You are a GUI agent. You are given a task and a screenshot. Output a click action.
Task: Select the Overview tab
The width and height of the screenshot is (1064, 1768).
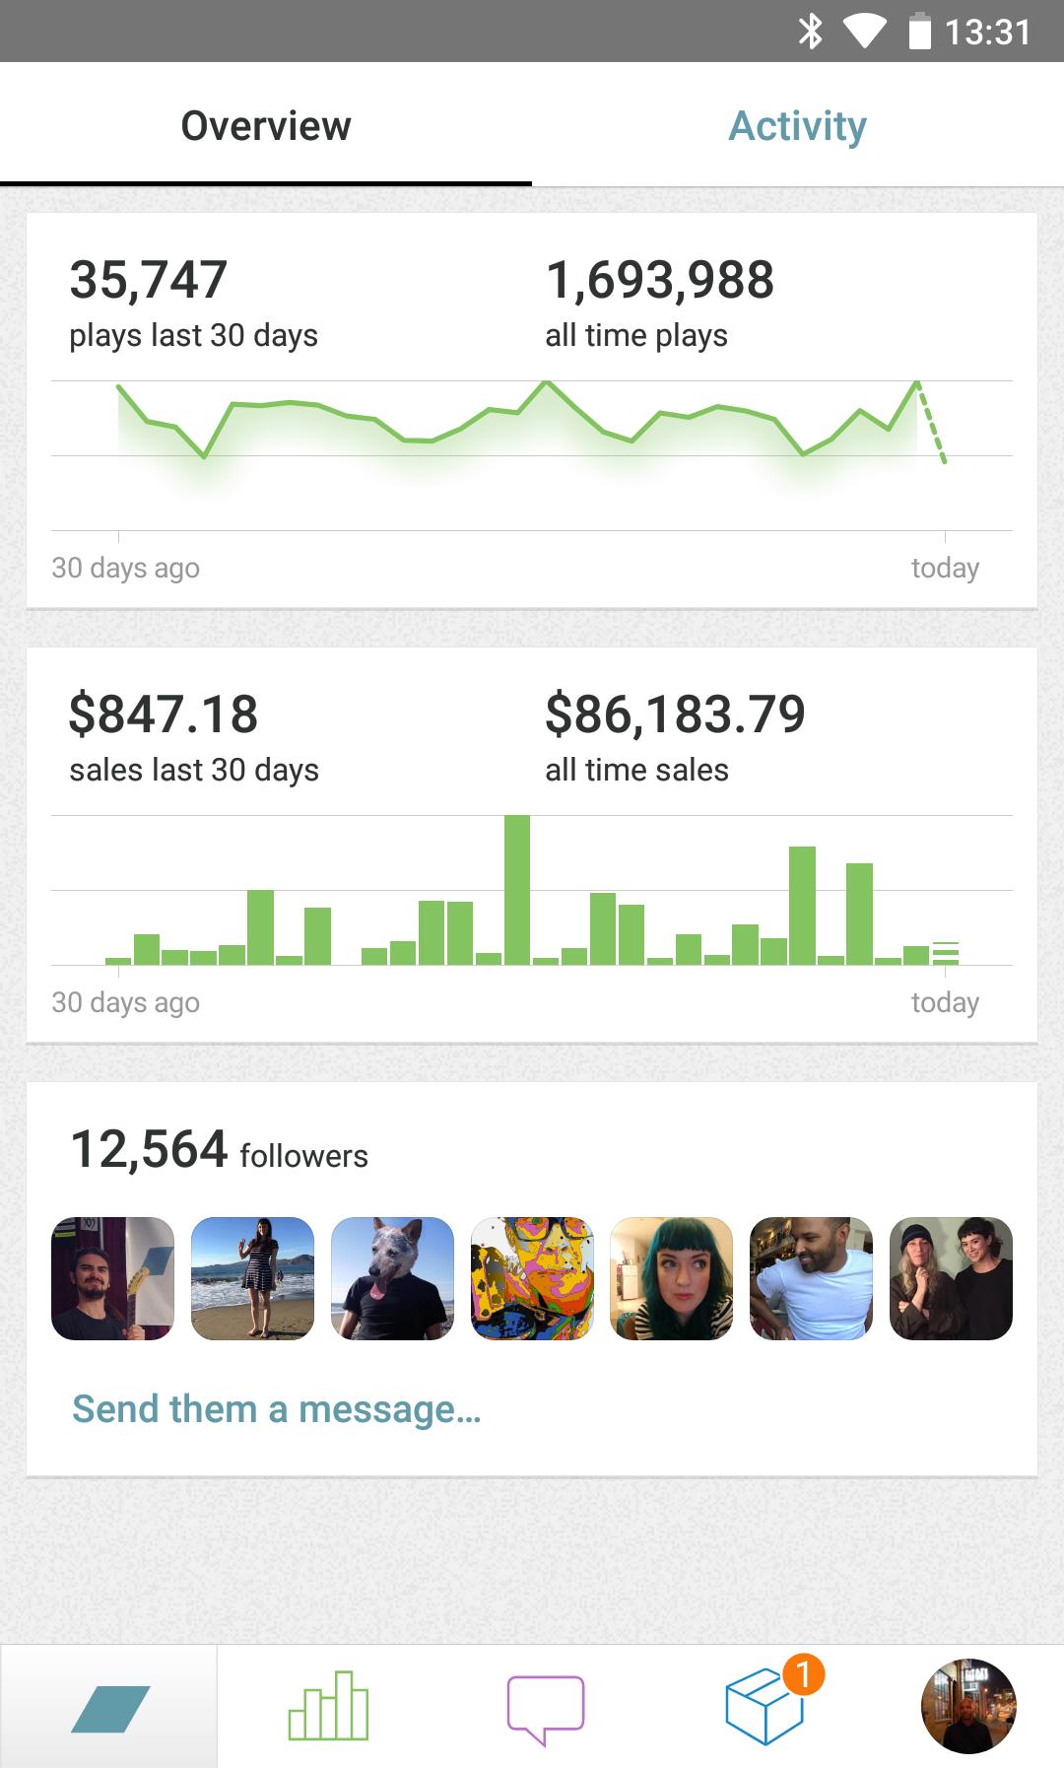(x=266, y=126)
